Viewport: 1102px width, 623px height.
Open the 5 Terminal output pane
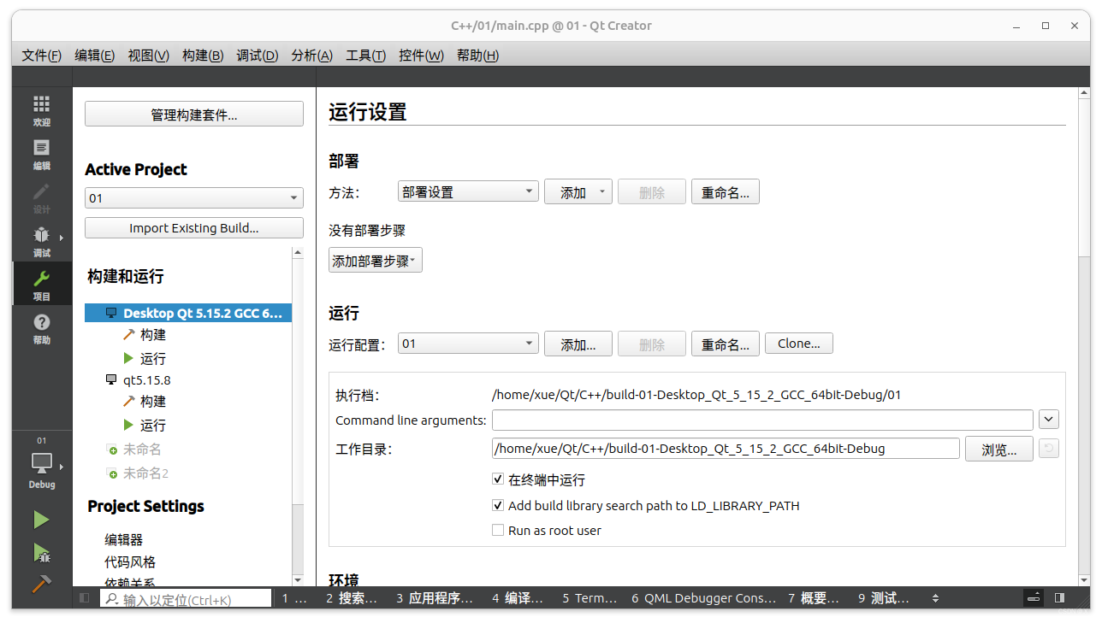[x=590, y=598]
